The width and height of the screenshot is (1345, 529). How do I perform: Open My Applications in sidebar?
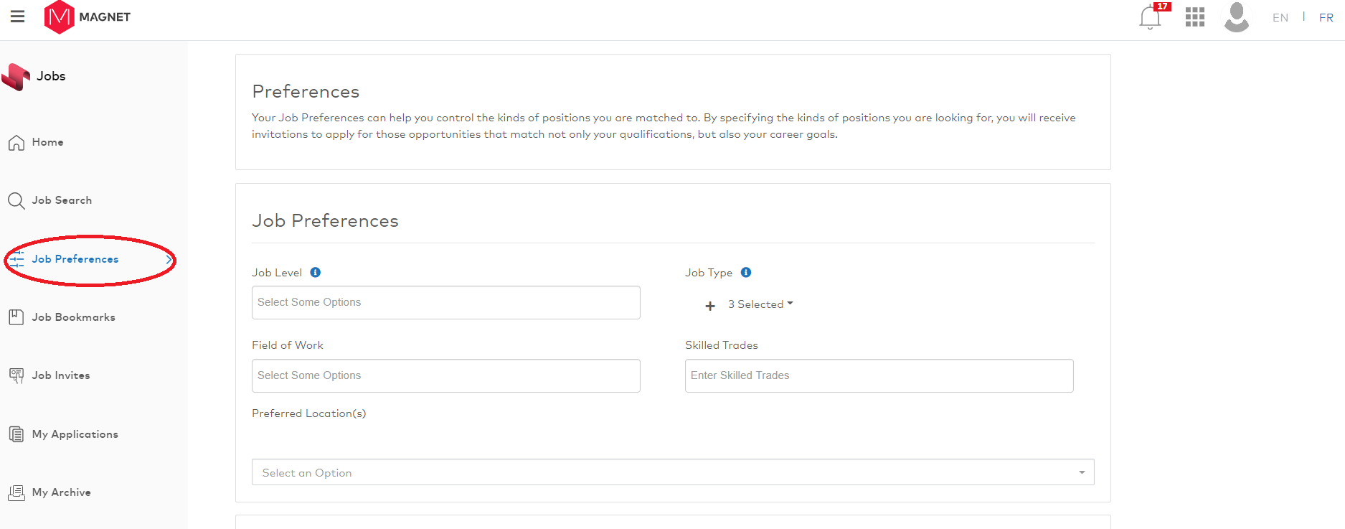coord(75,434)
